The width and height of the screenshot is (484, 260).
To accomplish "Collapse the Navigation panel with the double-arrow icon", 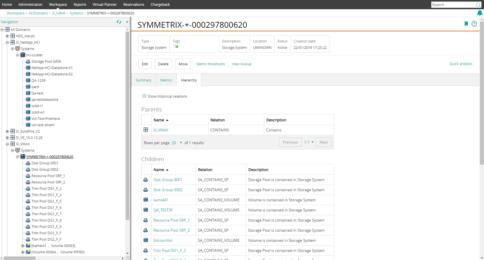I will (x=127, y=22).
